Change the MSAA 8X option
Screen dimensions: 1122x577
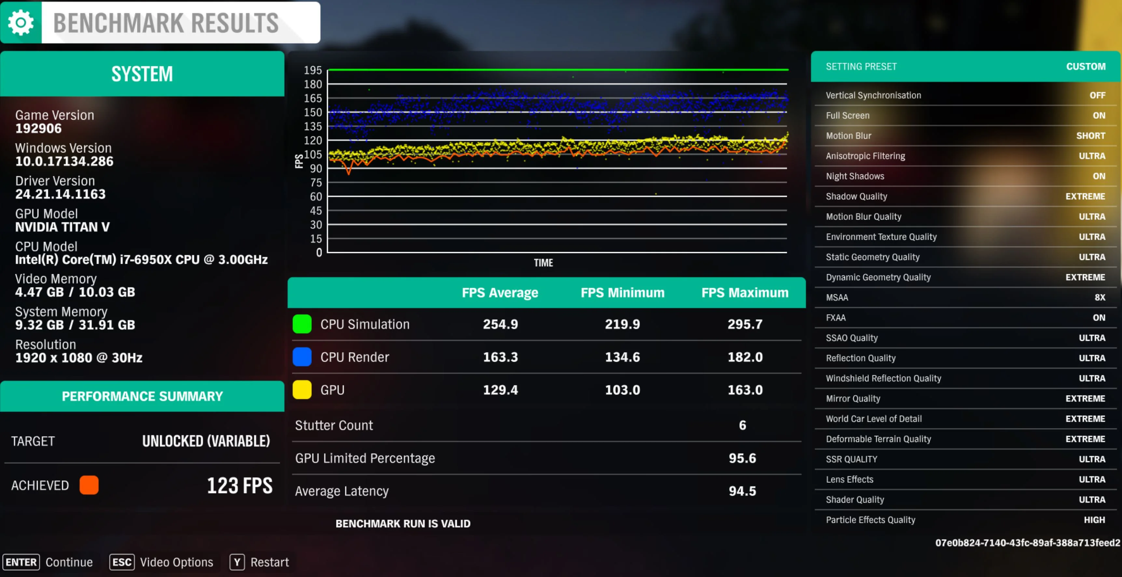1100,297
